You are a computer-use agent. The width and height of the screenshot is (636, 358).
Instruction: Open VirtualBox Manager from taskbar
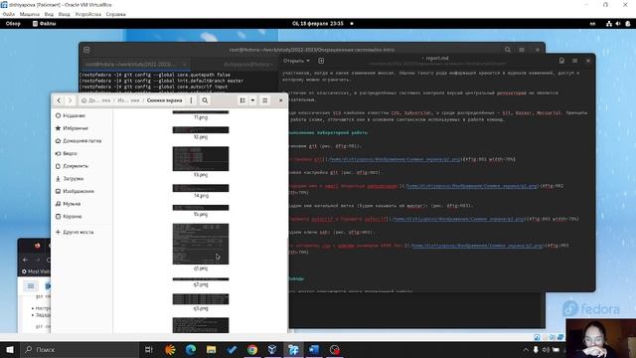(272, 349)
